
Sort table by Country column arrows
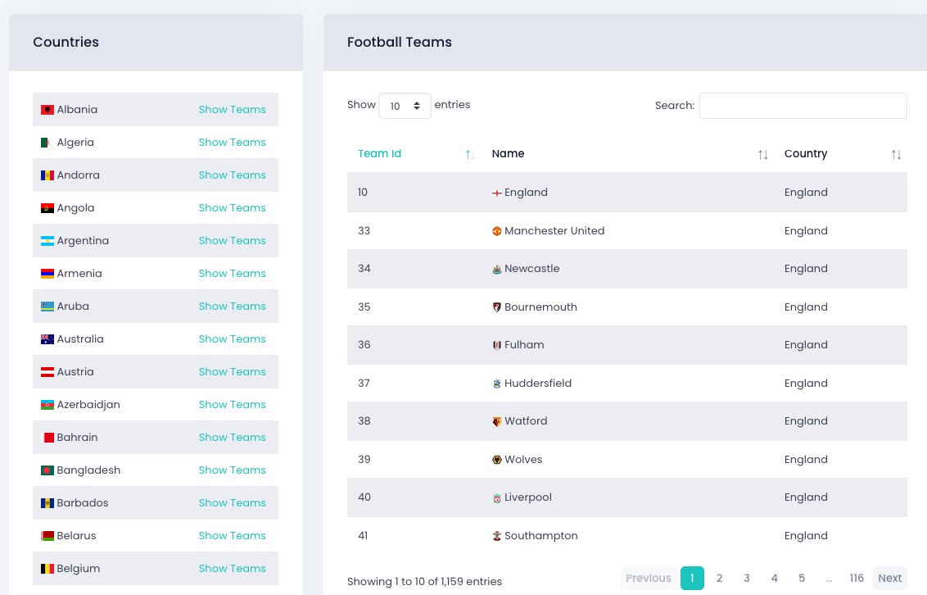(x=896, y=154)
